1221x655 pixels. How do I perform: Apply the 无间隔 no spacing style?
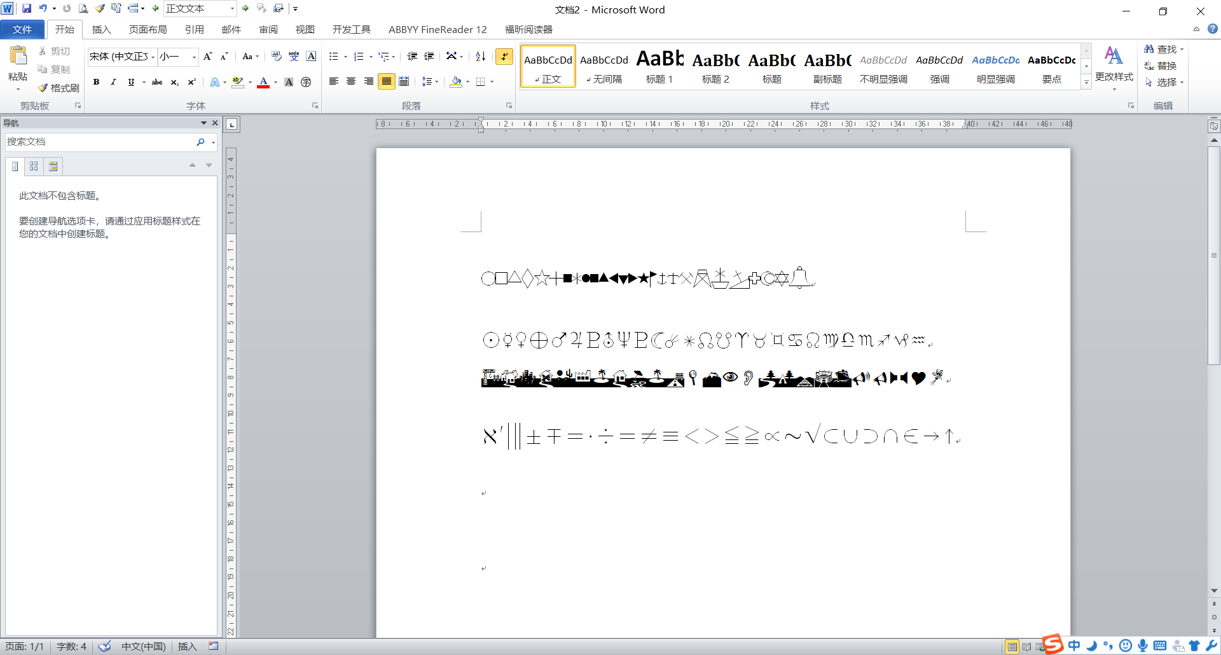pyautogui.click(x=604, y=66)
